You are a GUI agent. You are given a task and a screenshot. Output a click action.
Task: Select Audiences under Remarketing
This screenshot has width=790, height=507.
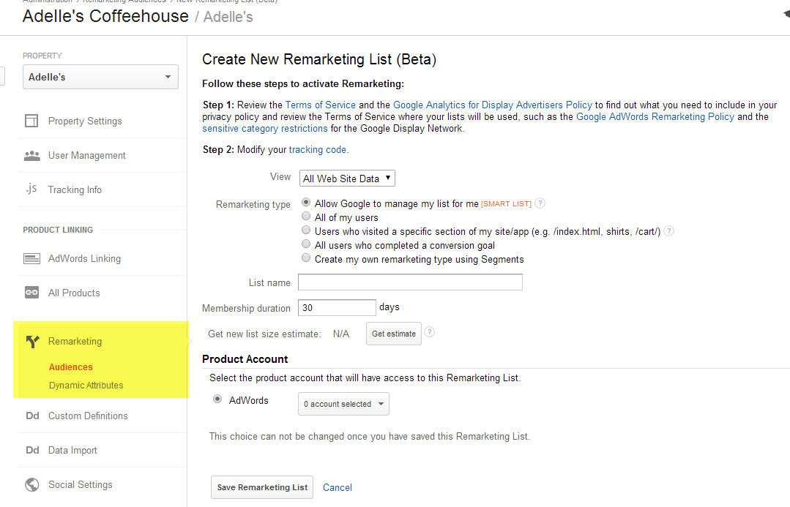(x=70, y=367)
